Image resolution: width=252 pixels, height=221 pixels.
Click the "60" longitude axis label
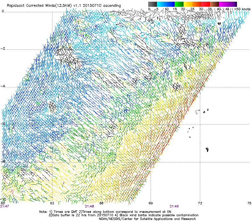click(x=3, y=203)
